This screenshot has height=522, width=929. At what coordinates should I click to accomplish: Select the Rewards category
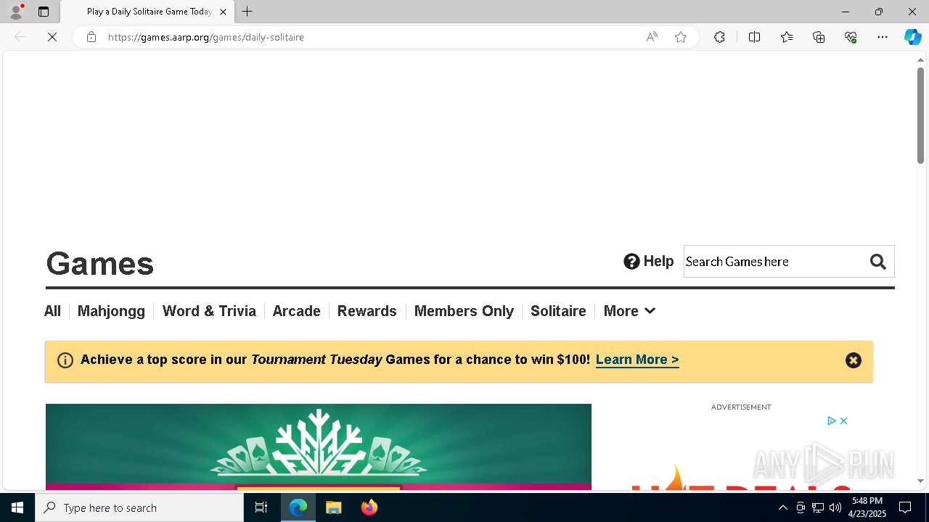tap(367, 311)
